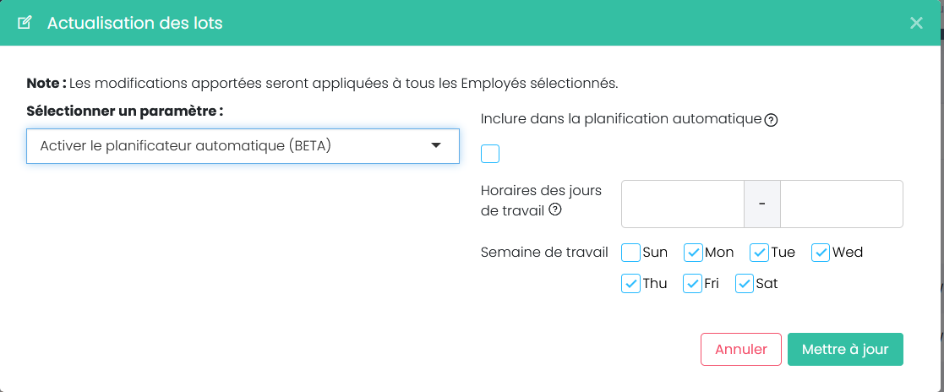Click the work hours end time field
The width and height of the screenshot is (944, 392).
[x=841, y=204]
